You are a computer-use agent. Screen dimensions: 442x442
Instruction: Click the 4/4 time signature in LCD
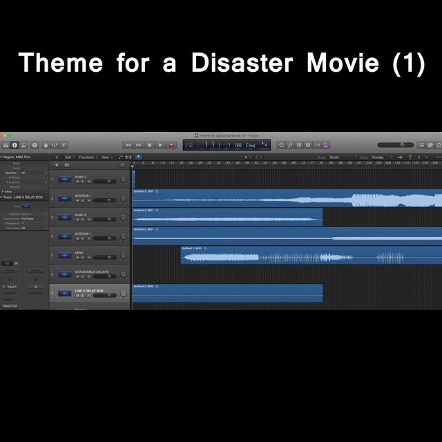(264, 144)
